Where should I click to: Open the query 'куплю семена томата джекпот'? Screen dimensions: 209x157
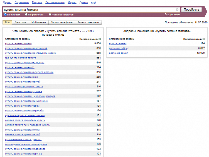[x=23, y=139]
